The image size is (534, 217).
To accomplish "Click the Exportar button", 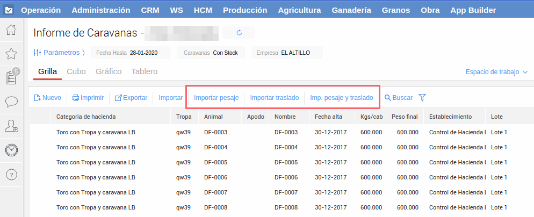I will point(131,98).
